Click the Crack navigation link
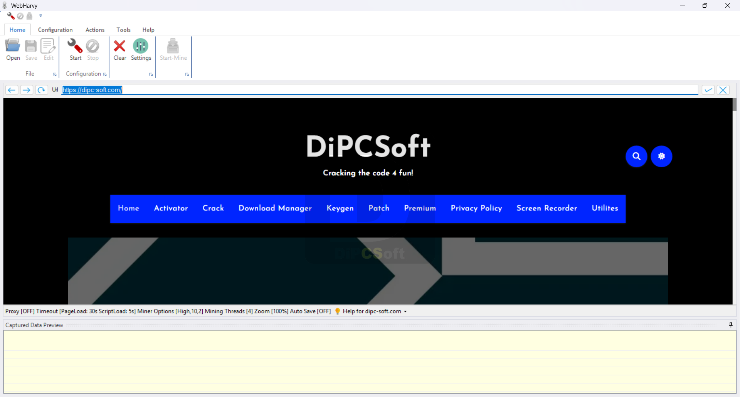The image size is (740, 397). click(213, 208)
